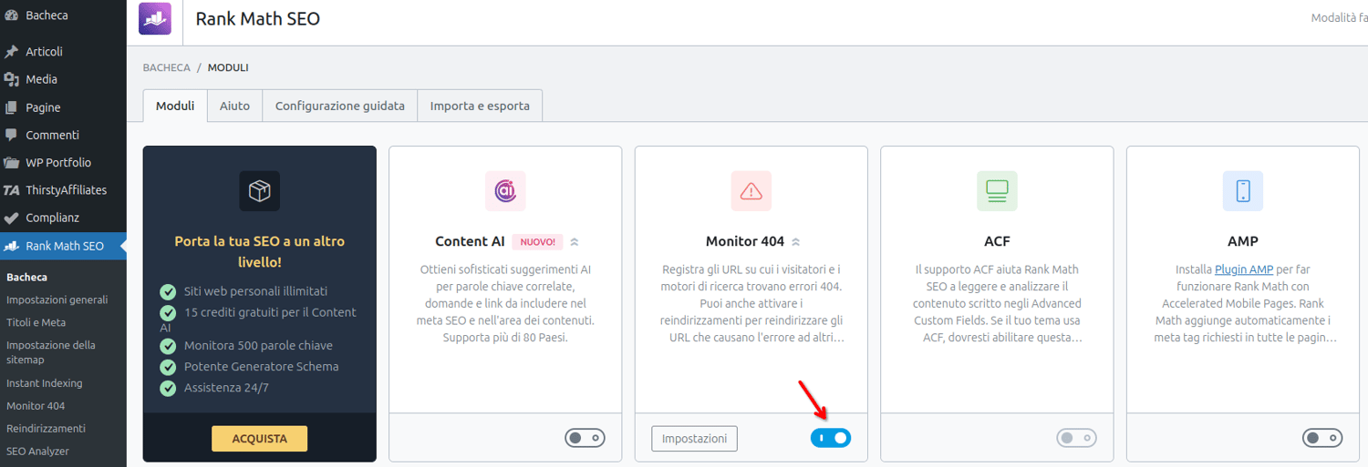Expand Content AI description chevron
The image size is (1368, 467).
(574, 242)
